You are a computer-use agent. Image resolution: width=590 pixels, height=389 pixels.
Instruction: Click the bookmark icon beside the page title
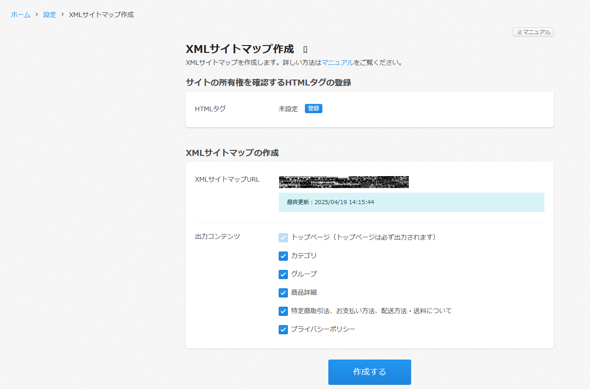[x=305, y=50]
